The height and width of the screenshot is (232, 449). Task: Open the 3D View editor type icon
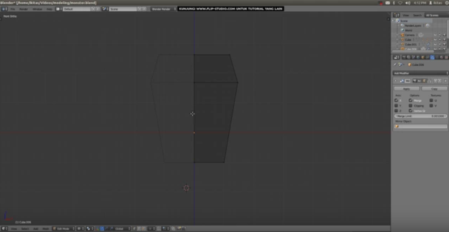point(4,228)
